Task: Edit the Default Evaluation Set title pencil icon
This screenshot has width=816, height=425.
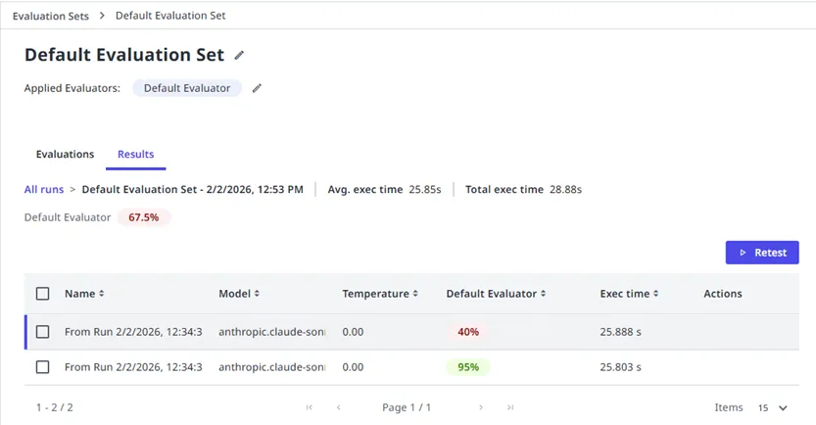Action: coord(240,56)
